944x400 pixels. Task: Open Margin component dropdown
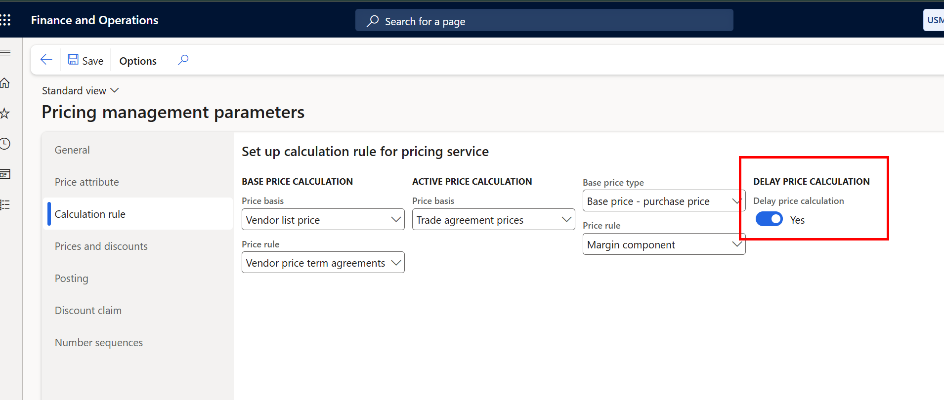tap(664, 244)
